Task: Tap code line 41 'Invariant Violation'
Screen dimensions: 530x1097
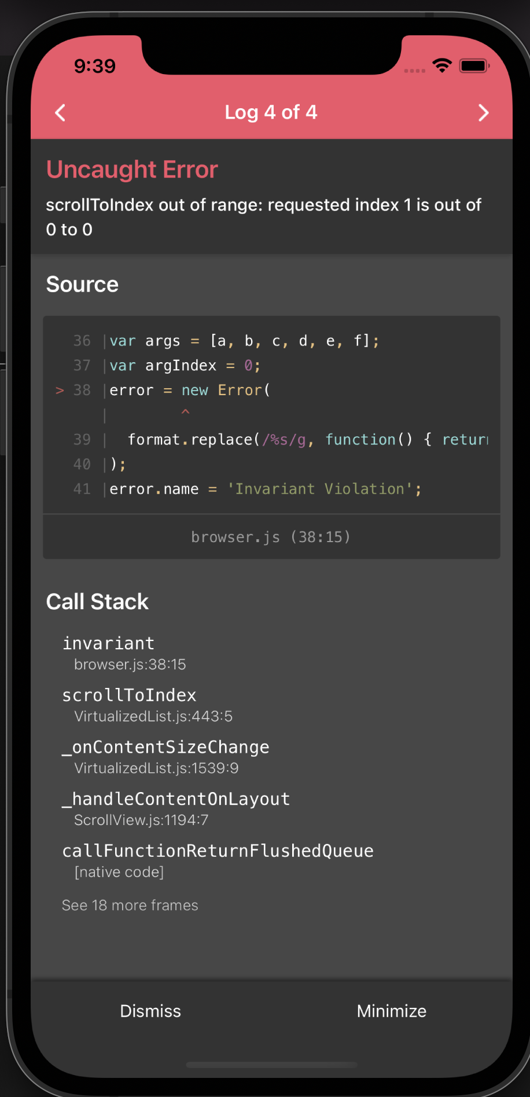Action: point(266,489)
